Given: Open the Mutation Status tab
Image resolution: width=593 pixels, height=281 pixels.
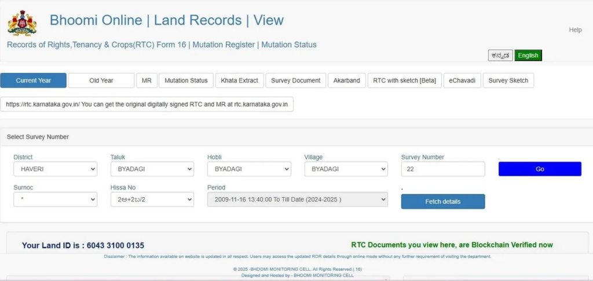Looking at the screenshot, I should pyautogui.click(x=186, y=80).
